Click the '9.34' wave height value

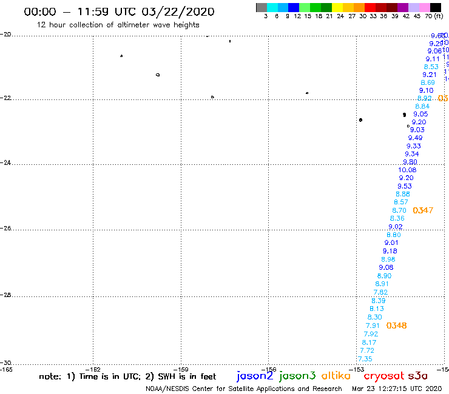point(412,154)
